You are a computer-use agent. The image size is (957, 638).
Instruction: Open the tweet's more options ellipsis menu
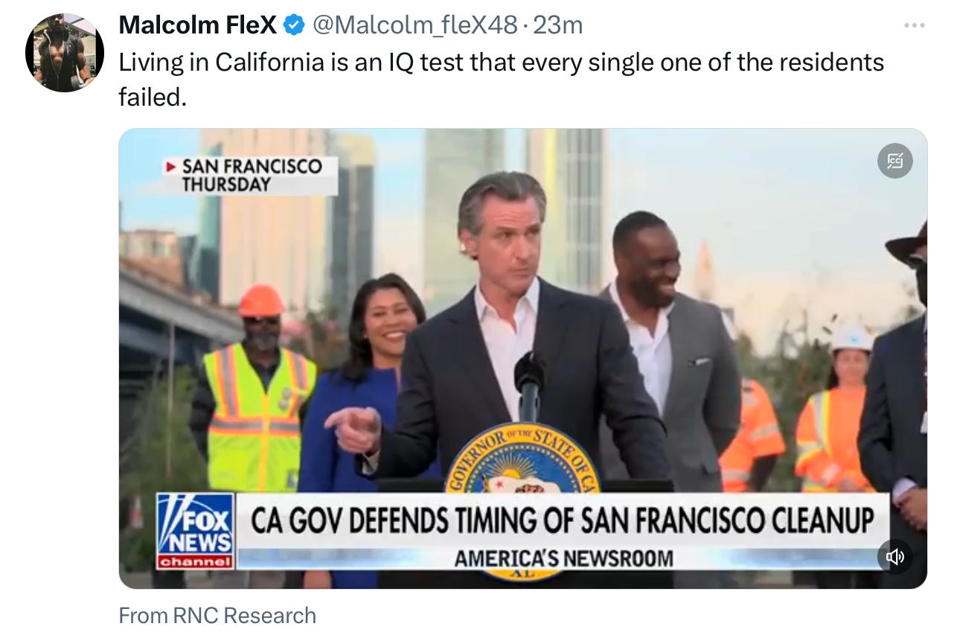tap(914, 25)
